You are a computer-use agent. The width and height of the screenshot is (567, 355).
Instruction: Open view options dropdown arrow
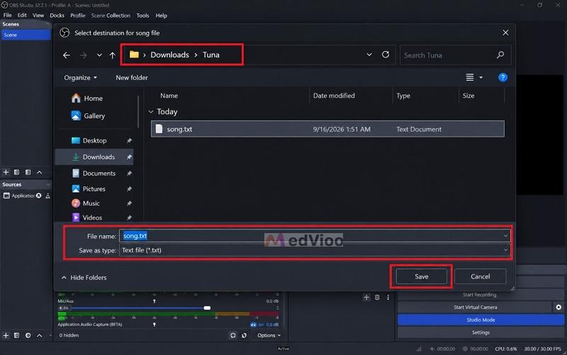tap(481, 77)
